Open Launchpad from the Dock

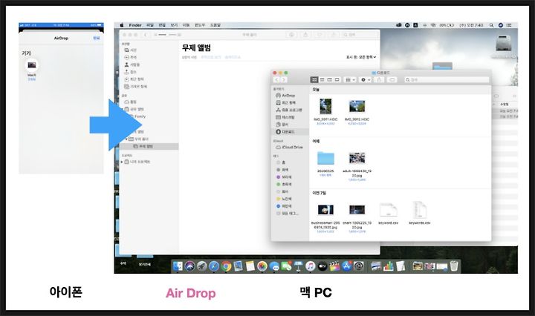click(201, 266)
